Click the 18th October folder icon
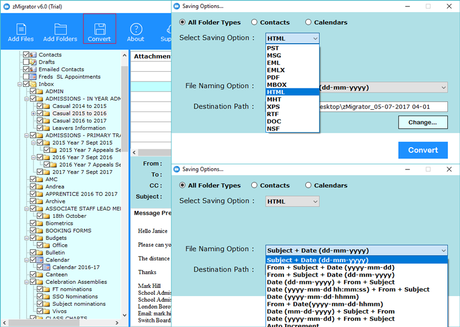Image resolution: width=460 pixels, height=327 pixels. pyautogui.click(x=47, y=216)
